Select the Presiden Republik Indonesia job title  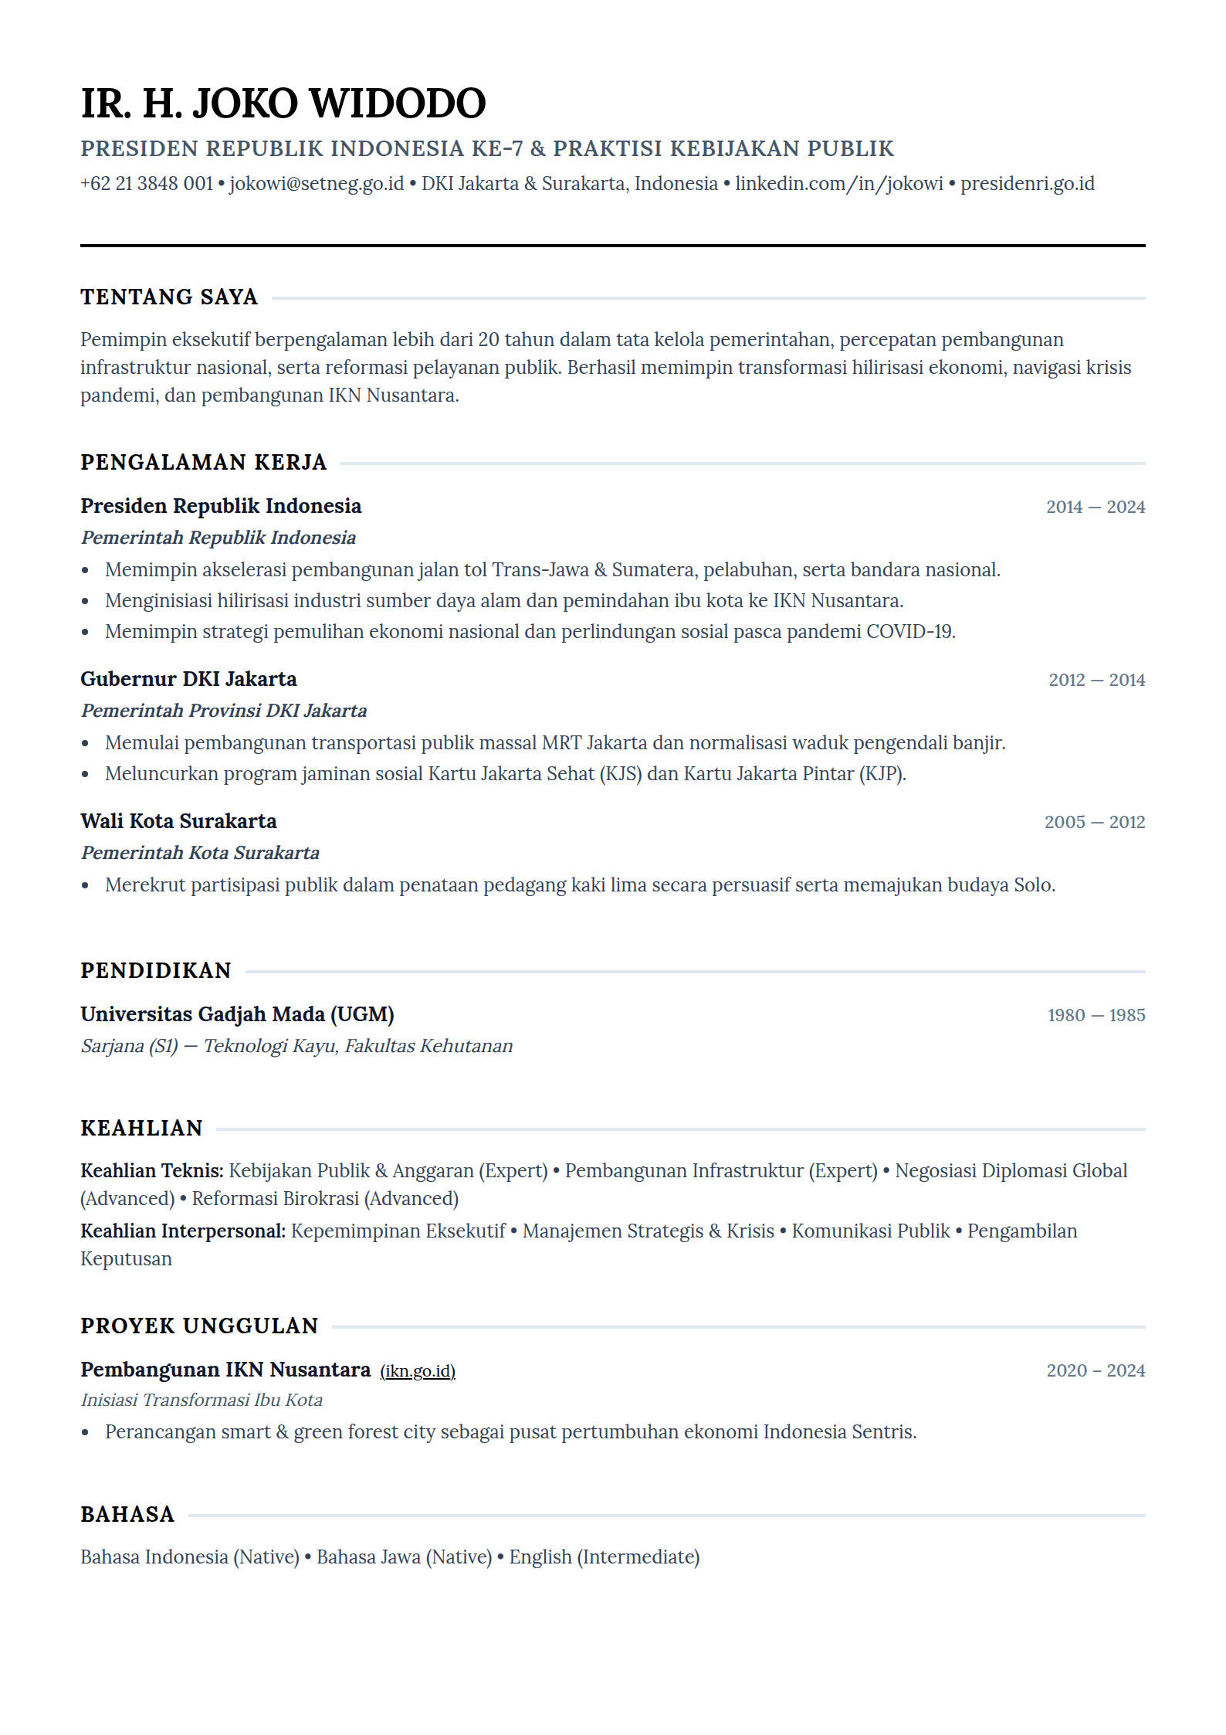tap(221, 506)
